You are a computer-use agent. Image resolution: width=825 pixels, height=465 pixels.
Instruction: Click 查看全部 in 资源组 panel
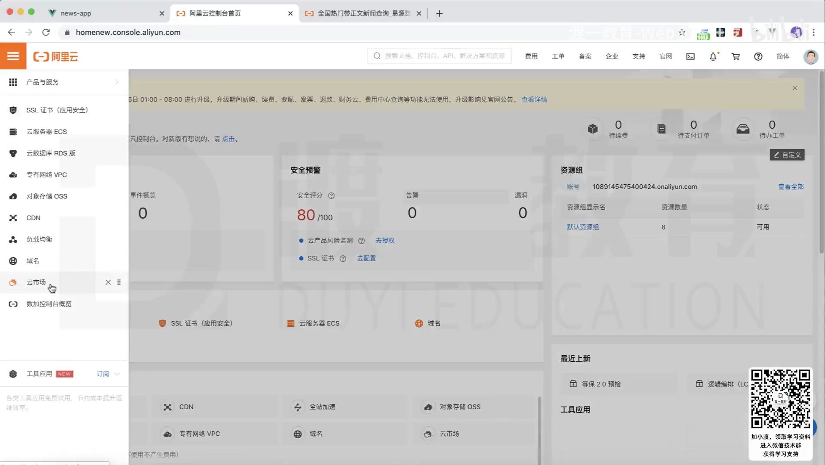tap(791, 186)
